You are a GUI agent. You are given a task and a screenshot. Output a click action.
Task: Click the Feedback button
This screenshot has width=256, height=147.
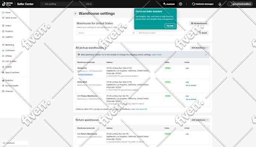(x=15, y=143)
